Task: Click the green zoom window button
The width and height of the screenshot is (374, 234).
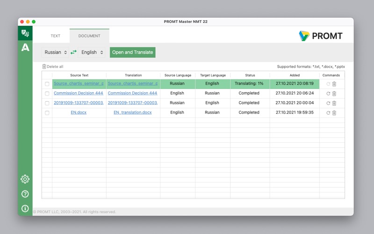Action: click(34, 22)
